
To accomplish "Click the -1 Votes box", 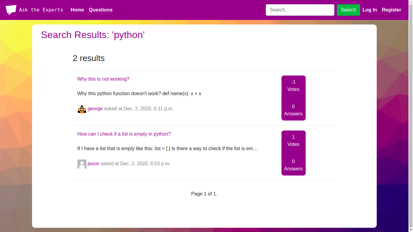I will click(x=293, y=86).
